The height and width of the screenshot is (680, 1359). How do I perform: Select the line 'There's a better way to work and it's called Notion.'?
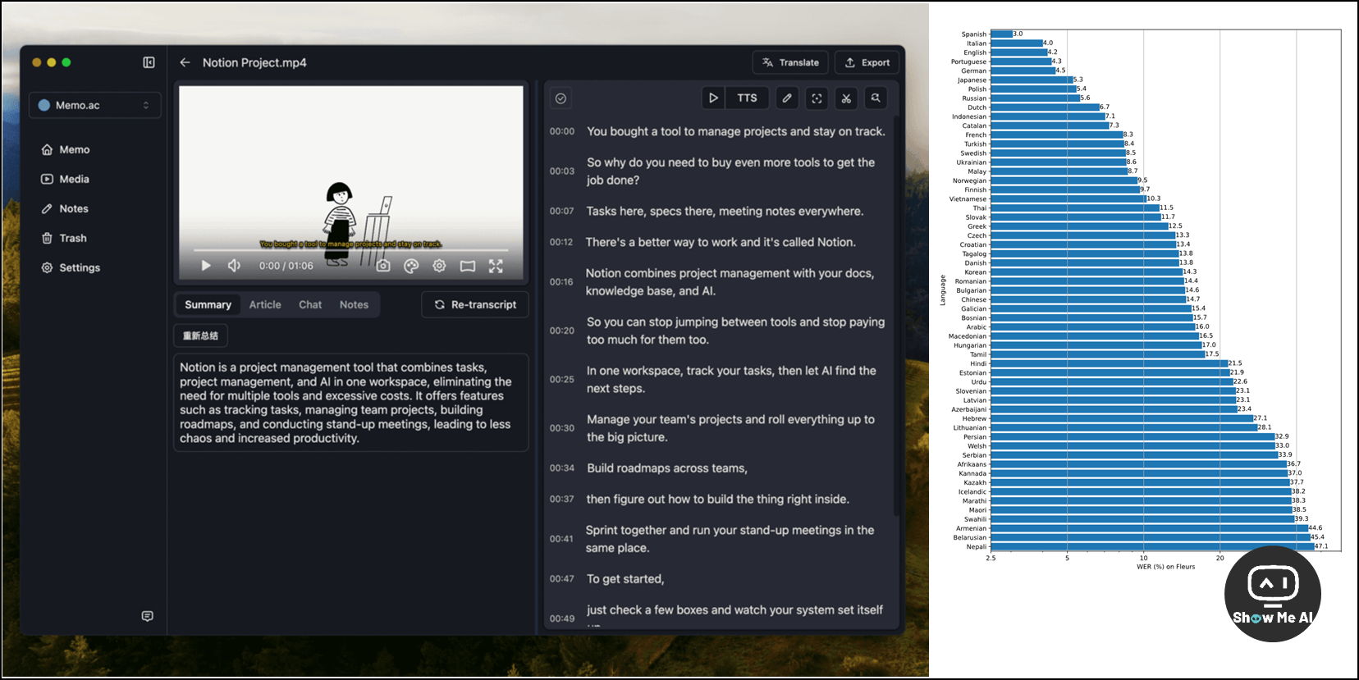(721, 242)
